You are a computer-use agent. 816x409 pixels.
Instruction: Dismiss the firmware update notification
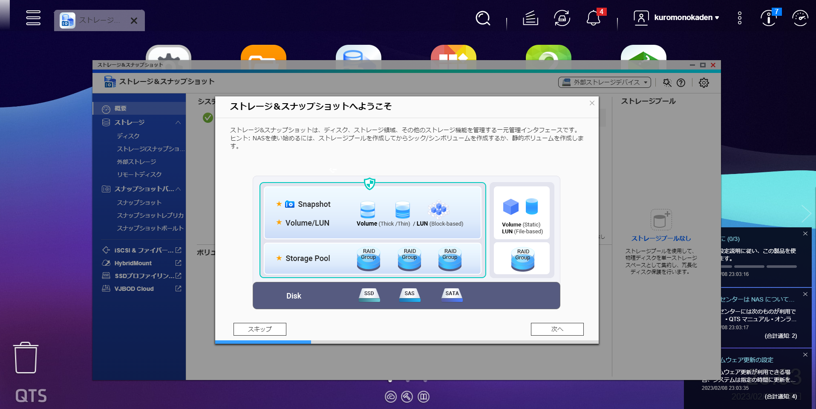pyautogui.click(x=805, y=354)
